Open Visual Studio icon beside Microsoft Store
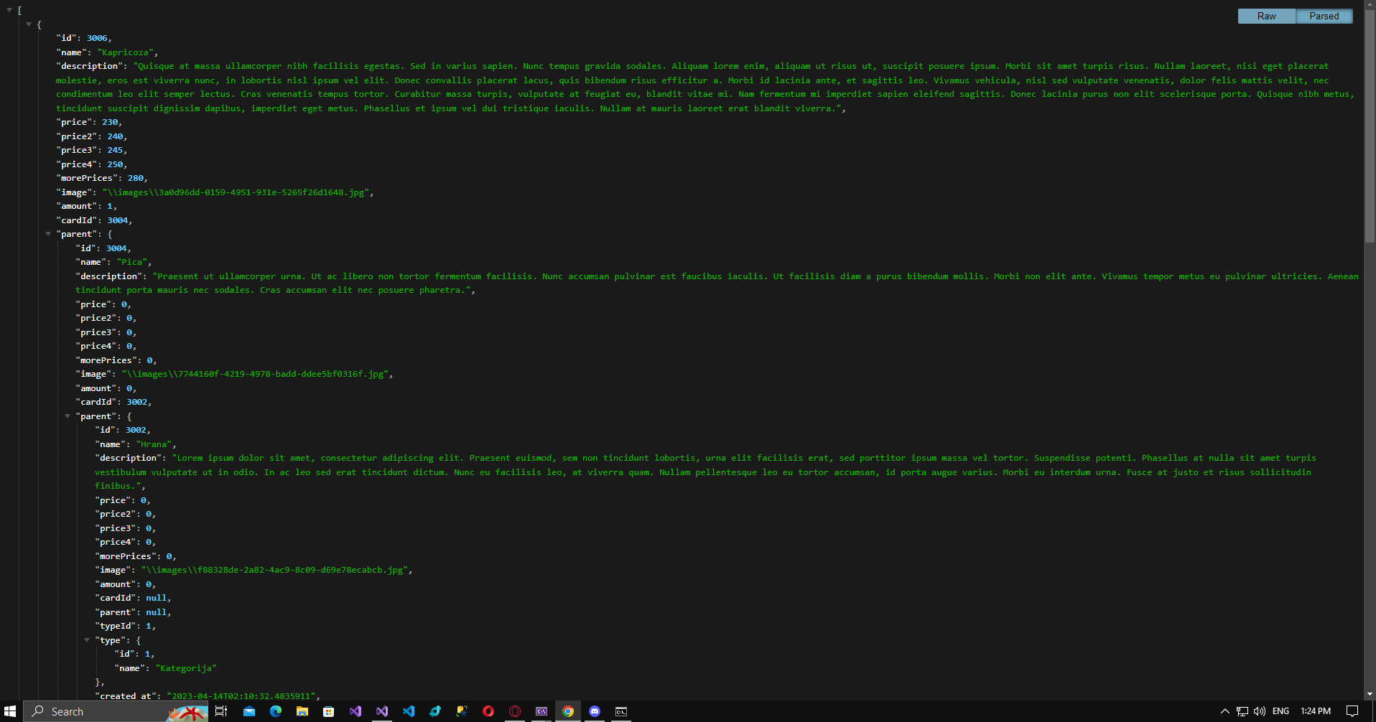Viewport: 1376px width, 722px height. tap(355, 711)
